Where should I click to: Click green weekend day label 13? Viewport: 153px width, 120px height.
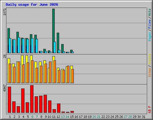[63, 117]
